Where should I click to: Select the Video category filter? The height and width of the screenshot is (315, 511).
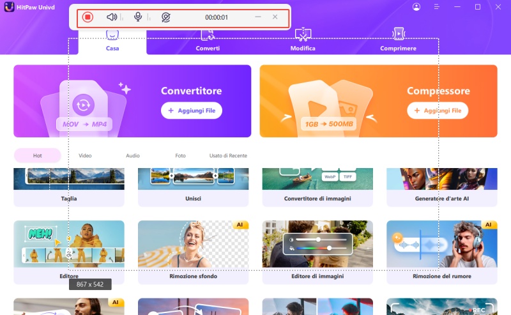[85, 155]
